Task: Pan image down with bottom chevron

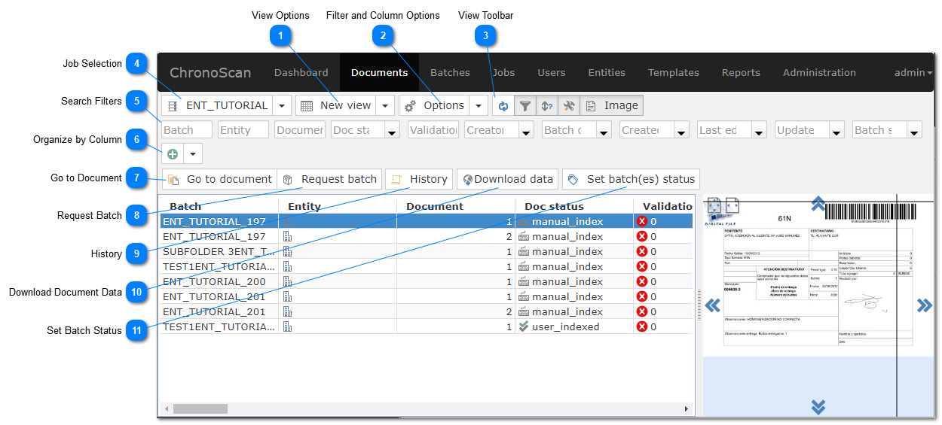Action: (818, 407)
